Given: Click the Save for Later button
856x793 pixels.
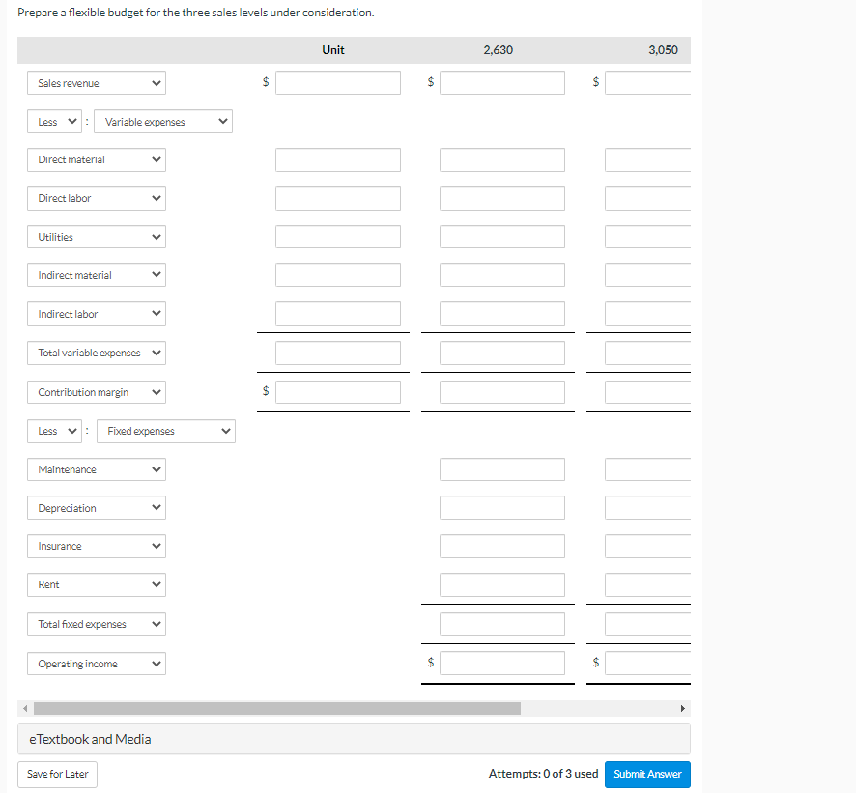Looking at the screenshot, I should coord(57,774).
